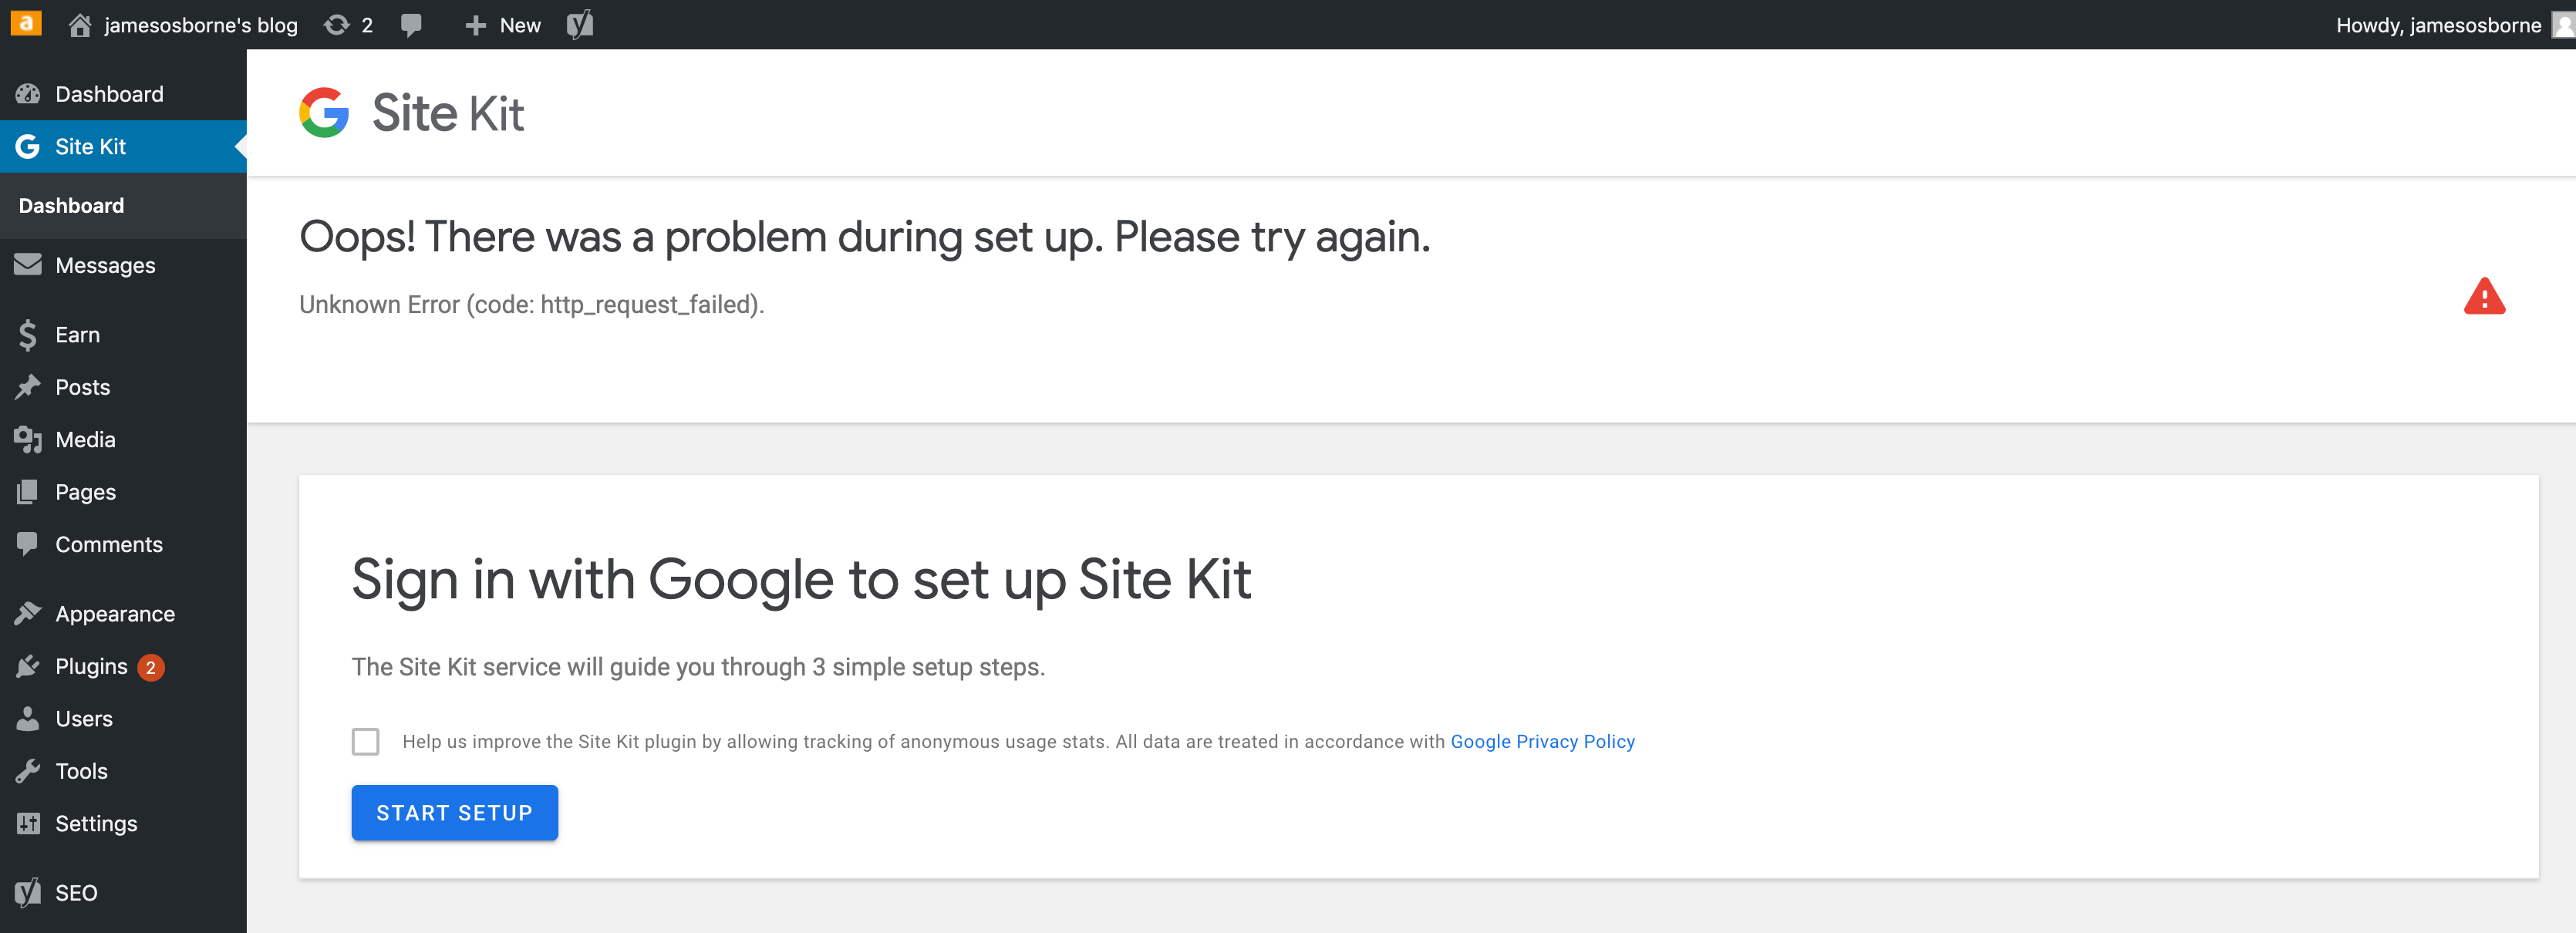Click the Messages envelope icon
Screen dimensions: 2576x933
(x=28, y=265)
